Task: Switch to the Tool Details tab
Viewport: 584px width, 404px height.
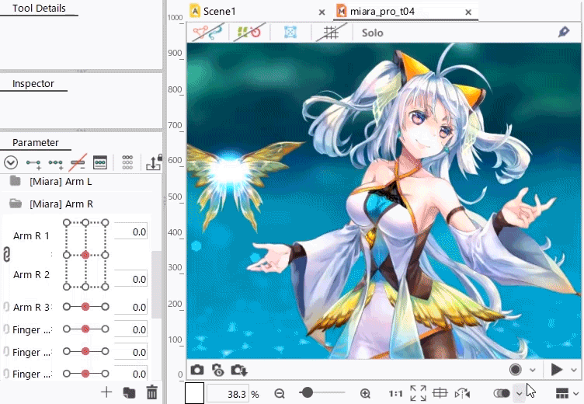Action: [x=39, y=9]
